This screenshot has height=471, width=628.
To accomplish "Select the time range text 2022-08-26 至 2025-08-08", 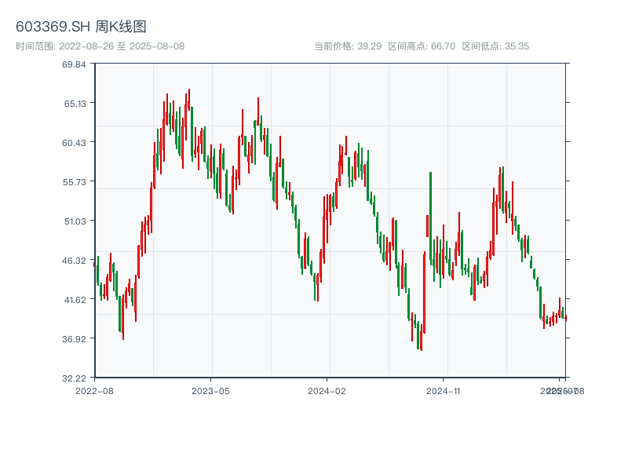I will (122, 46).
